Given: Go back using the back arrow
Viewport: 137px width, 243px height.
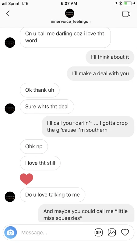Looking at the screenshot, I should 8,13.
